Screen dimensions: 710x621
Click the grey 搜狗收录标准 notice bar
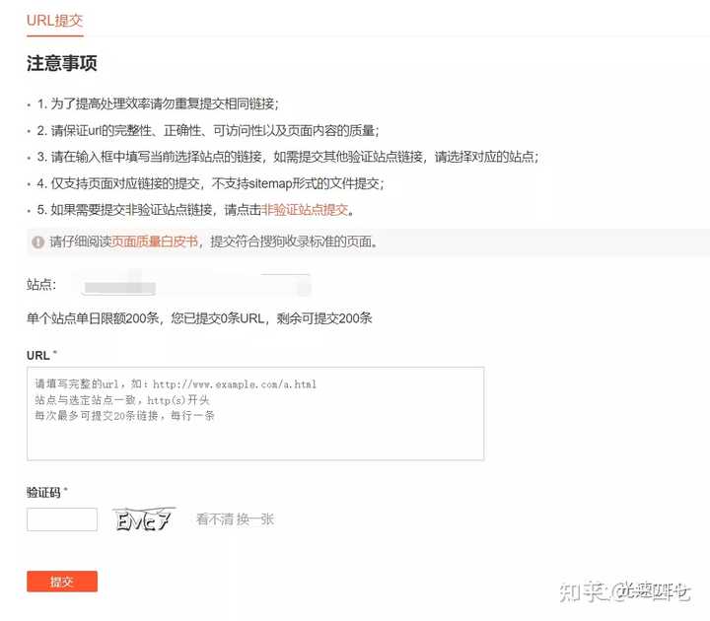pos(368,242)
